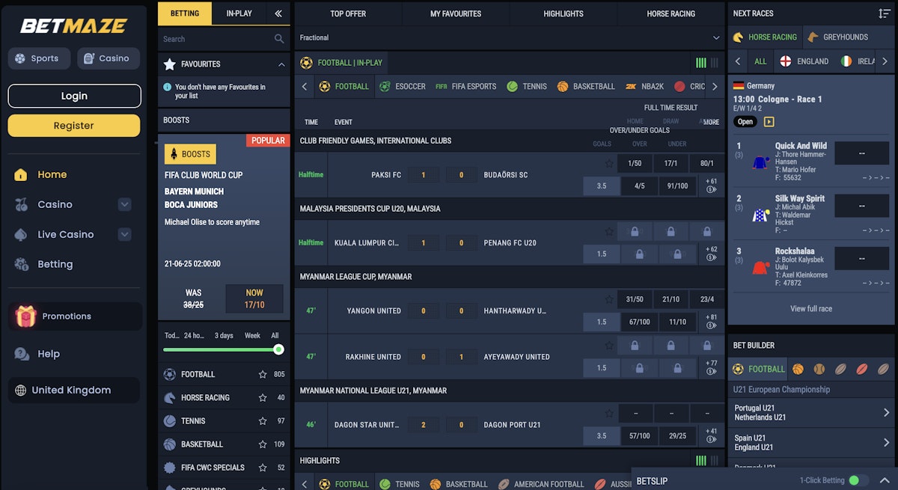Favourite the Rakhine United match star

pos(609,346)
